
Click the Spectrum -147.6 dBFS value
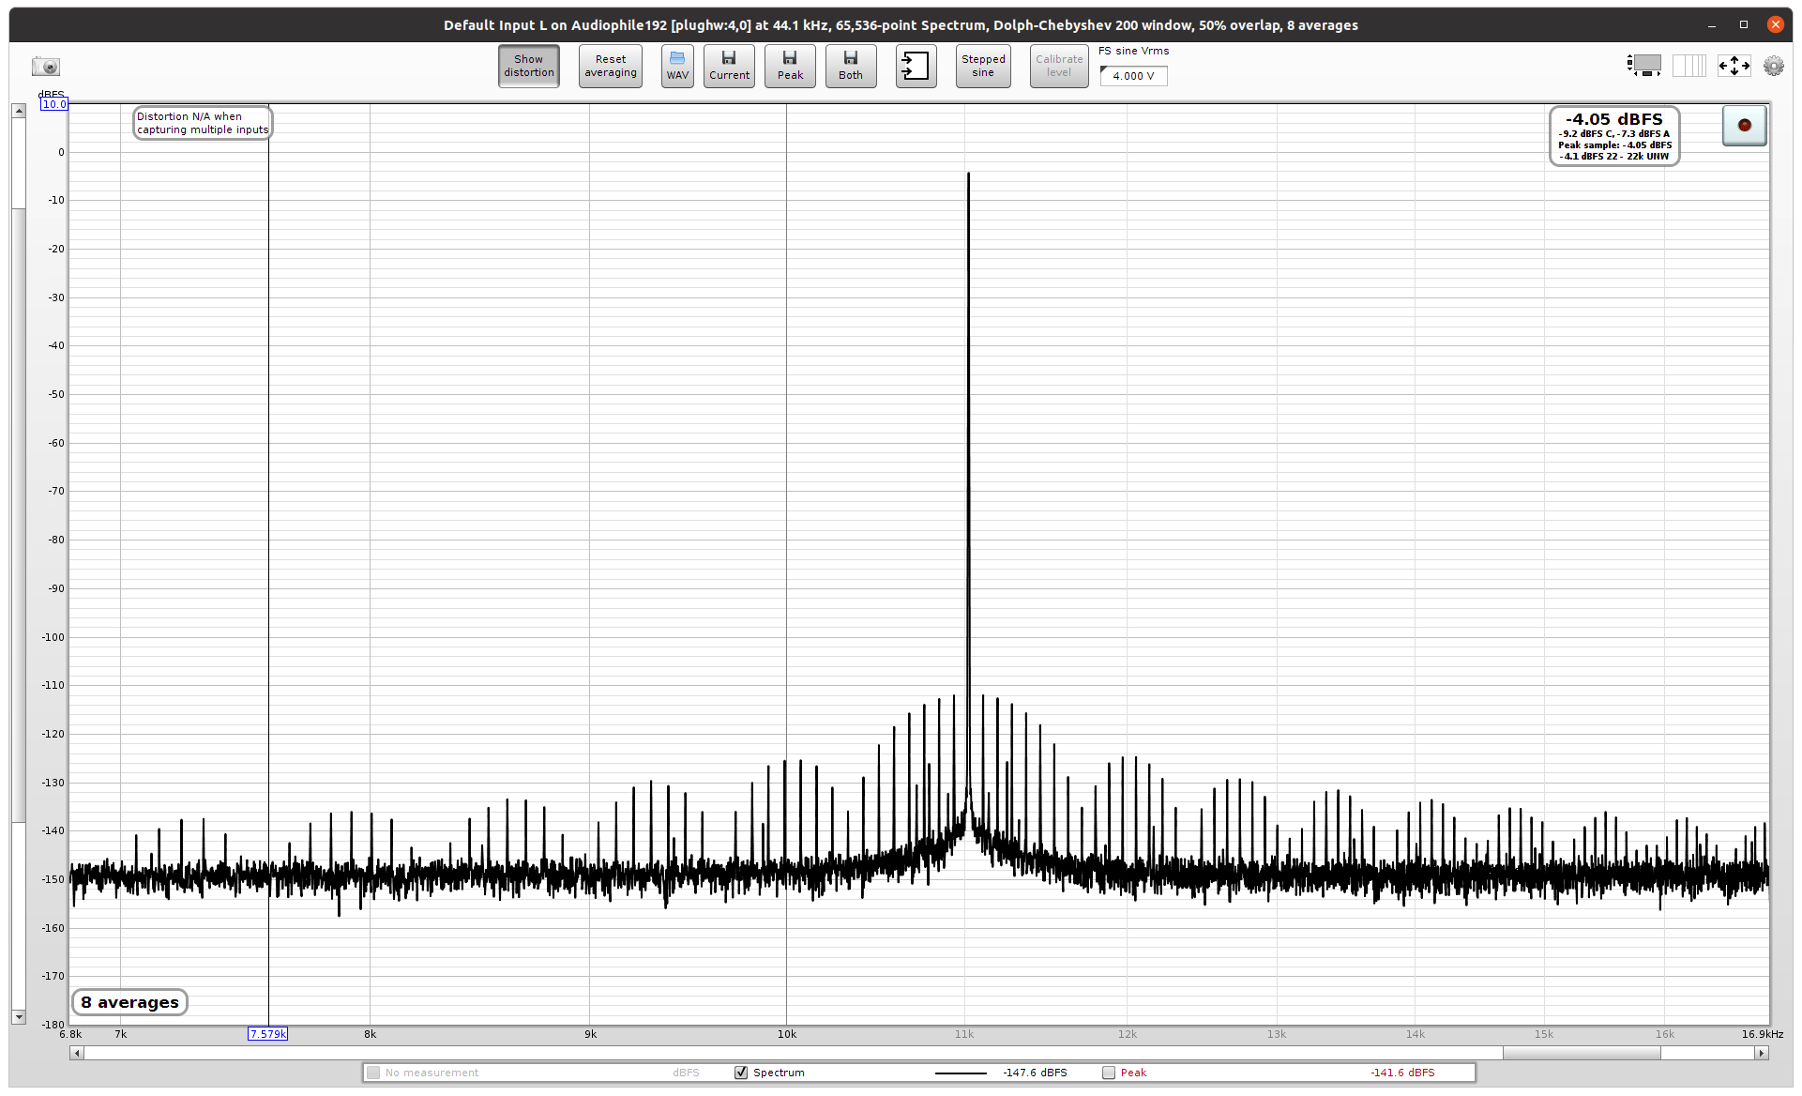(1035, 1073)
